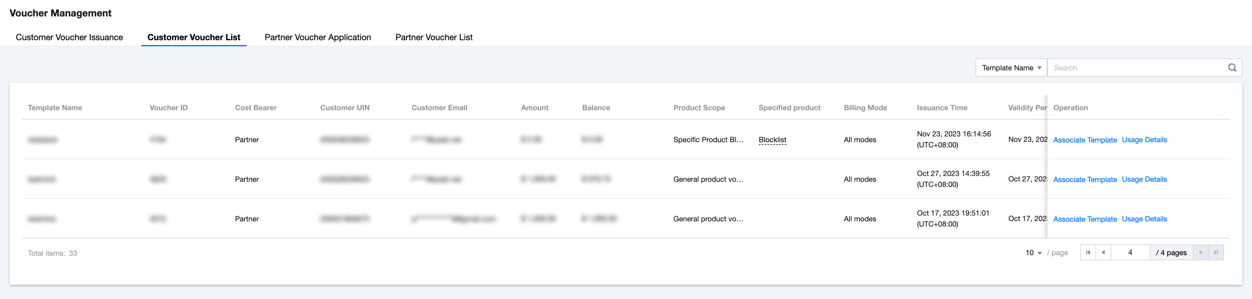Open the Template Name filter dropdown
The width and height of the screenshot is (1252, 299).
click(1011, 68)
